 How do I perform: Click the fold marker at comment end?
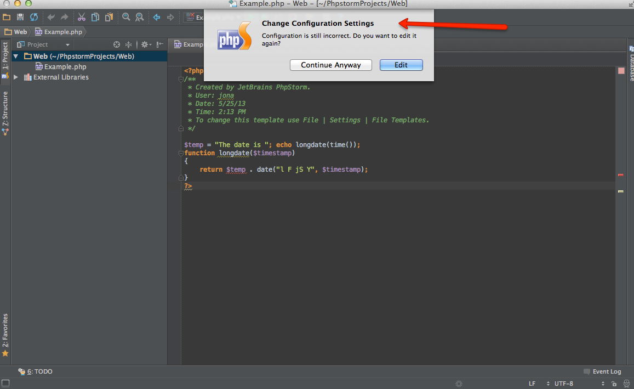[181, 128]
